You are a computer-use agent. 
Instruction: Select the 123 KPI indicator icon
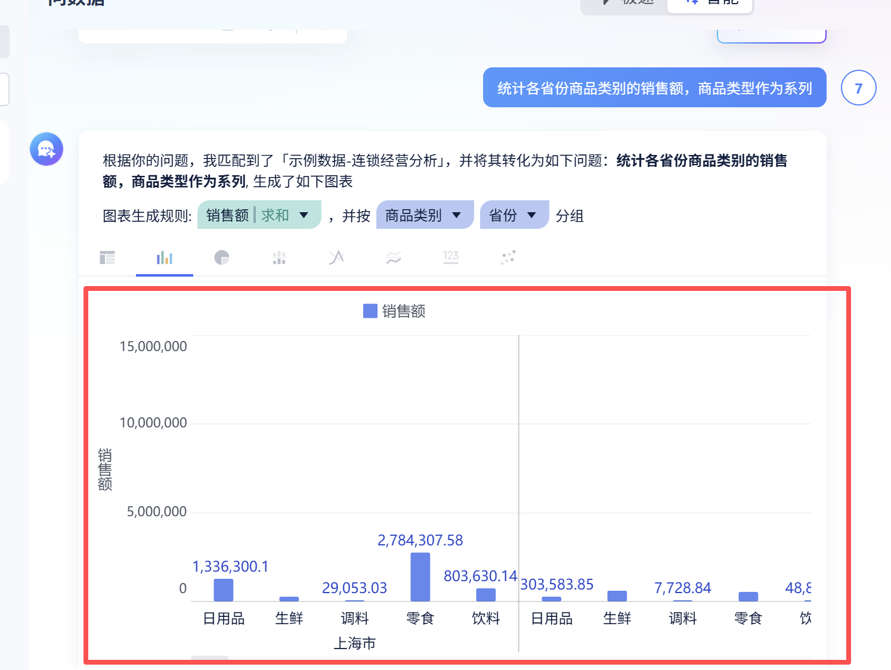(451, 258)
